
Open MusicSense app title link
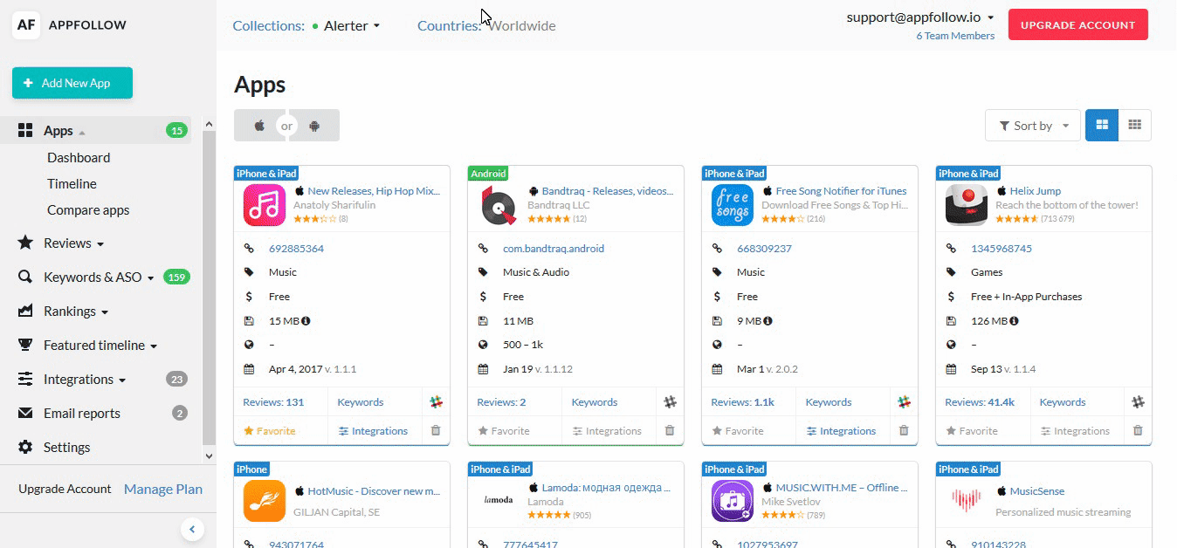click(1037, 491)
